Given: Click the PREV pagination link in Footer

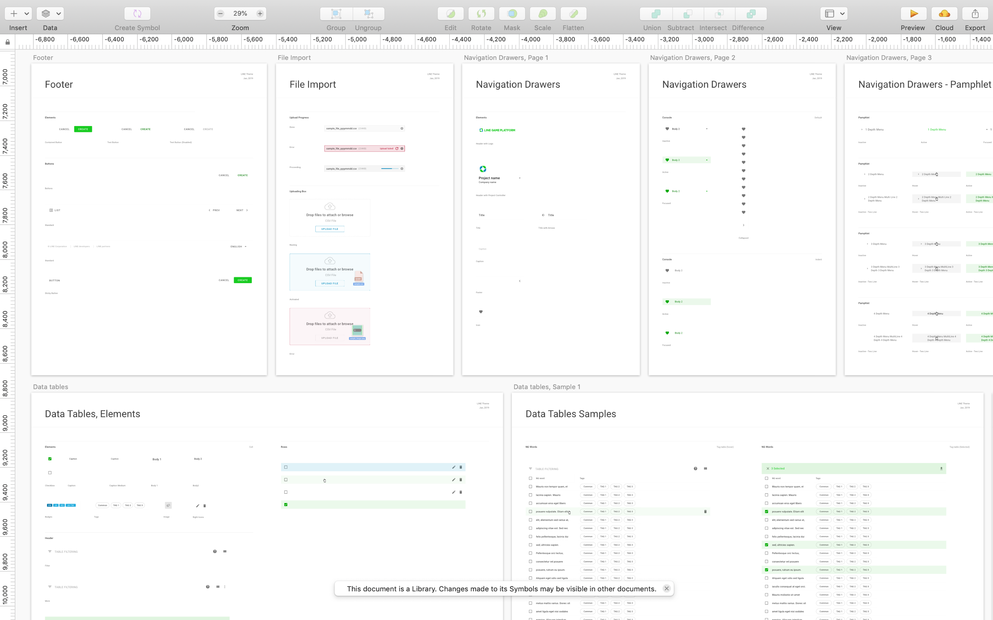Looking at the screenshot, I should click(x=214, y=210).
